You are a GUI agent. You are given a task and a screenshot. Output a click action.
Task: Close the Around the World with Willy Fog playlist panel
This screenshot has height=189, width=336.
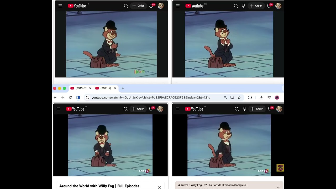pyautogui.click(x=159, y=187)
